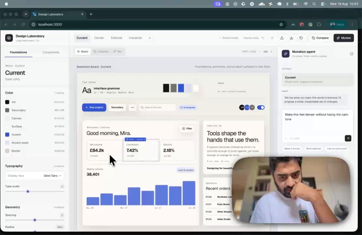The image size is (362, 235).
Task: Select the Secondary color swatch in sidebar
Action: click(7, 110)
